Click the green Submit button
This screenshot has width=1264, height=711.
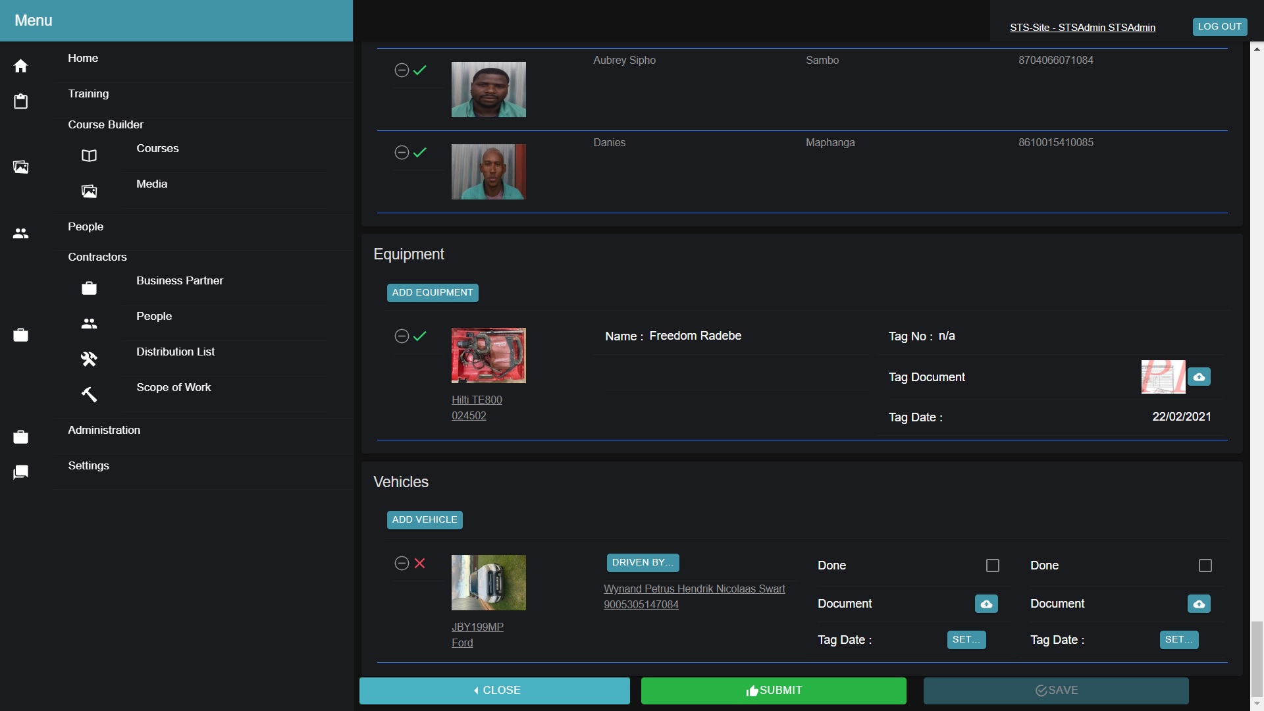coord(773,691)
